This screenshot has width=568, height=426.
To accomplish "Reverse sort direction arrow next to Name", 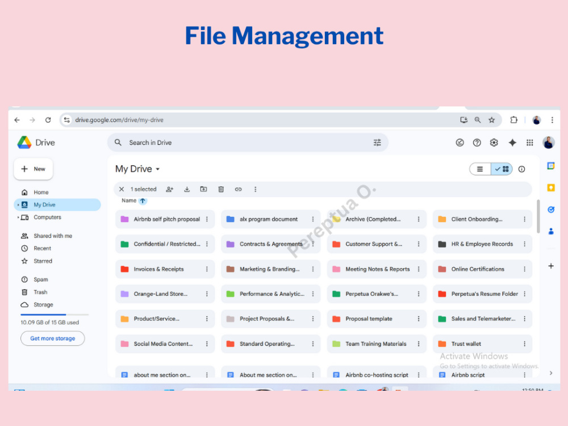I will (143, 201).
